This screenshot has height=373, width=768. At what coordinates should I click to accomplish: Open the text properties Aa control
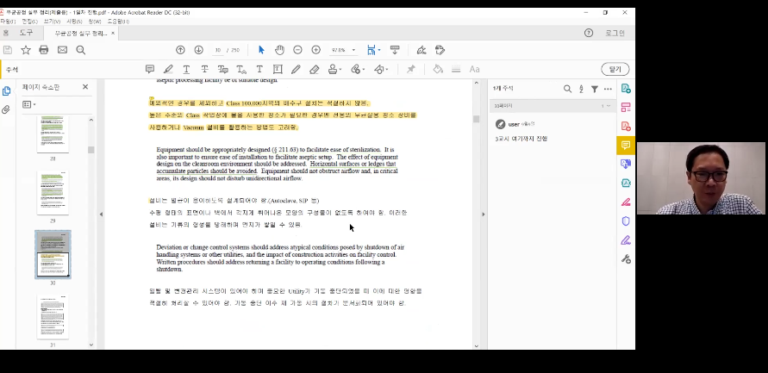coord(474,70)
